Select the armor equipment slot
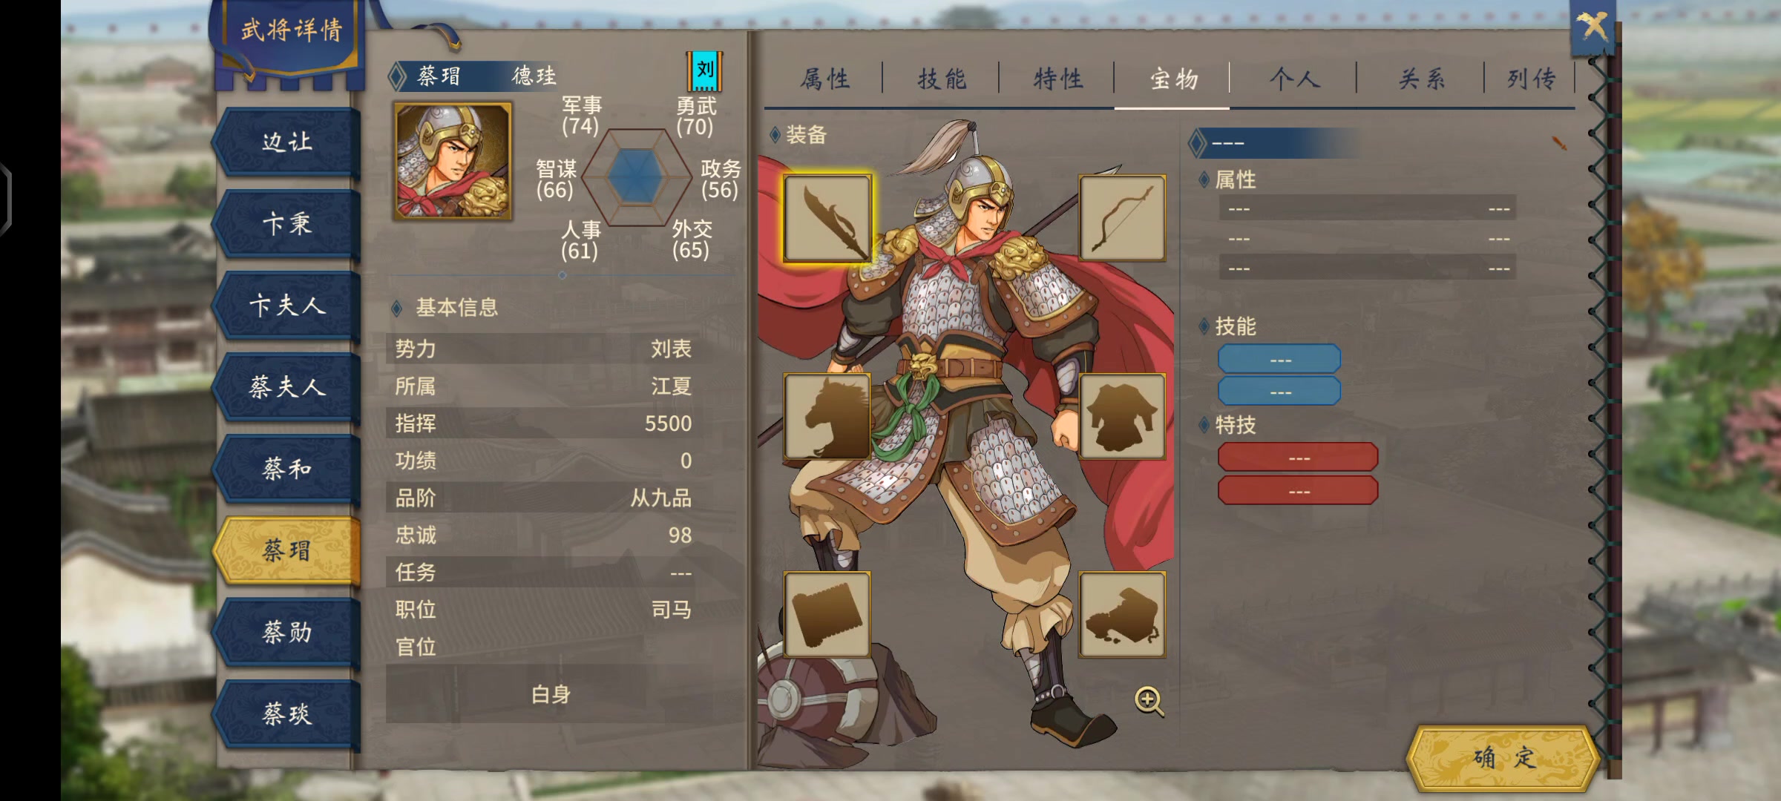Viewport: 1781px width, 801px height. 1122,417
